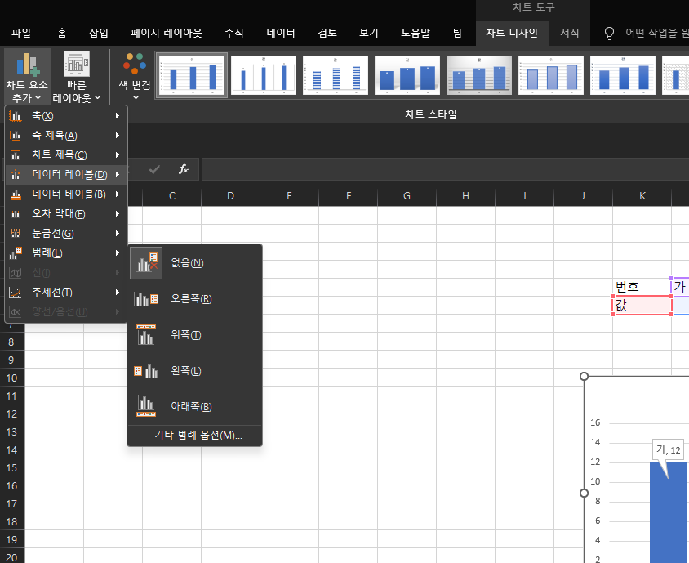The height and width of the screenshot is (563, 689).
Task: Click the cell containing 값
Action: pos(642,306)
